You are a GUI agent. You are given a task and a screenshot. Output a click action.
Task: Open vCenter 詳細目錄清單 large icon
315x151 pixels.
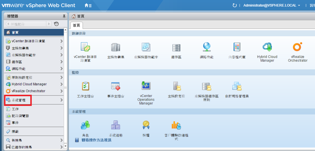pos(85,47)
